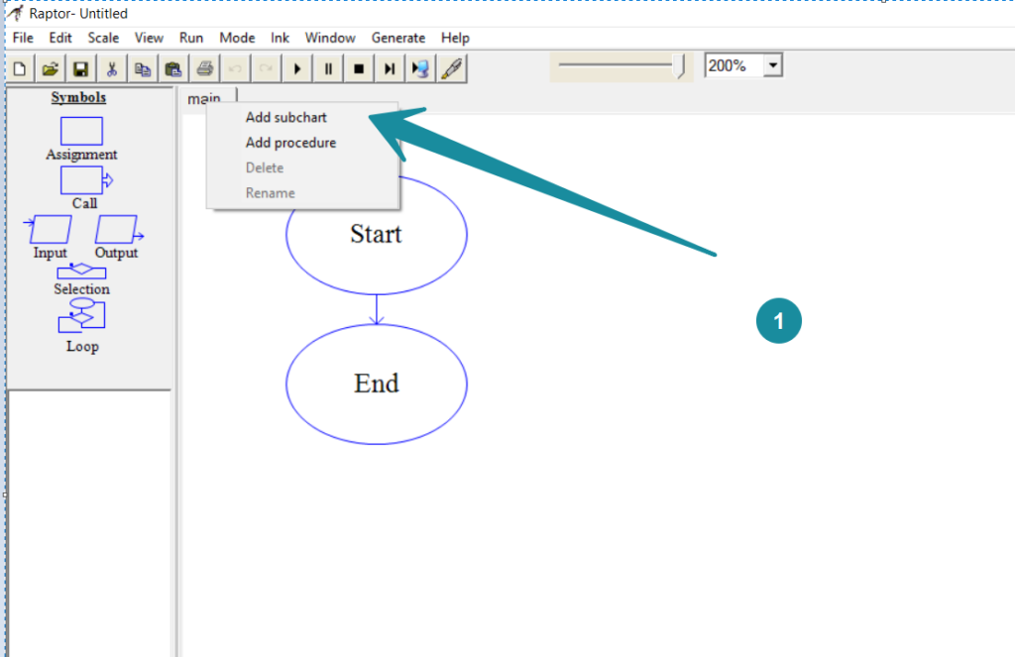
Task: Open the Generate menu
Action: pyautogui.click(x=398, y=38)
